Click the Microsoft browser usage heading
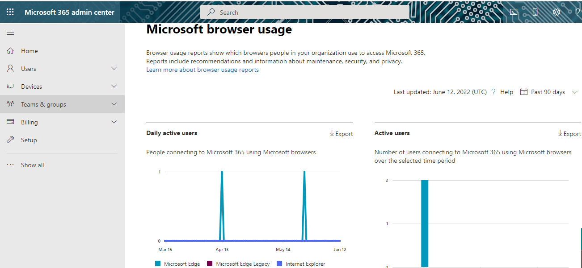 coord(219,29)
